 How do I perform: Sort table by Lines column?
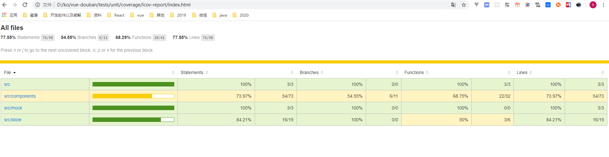pos(524,72)
